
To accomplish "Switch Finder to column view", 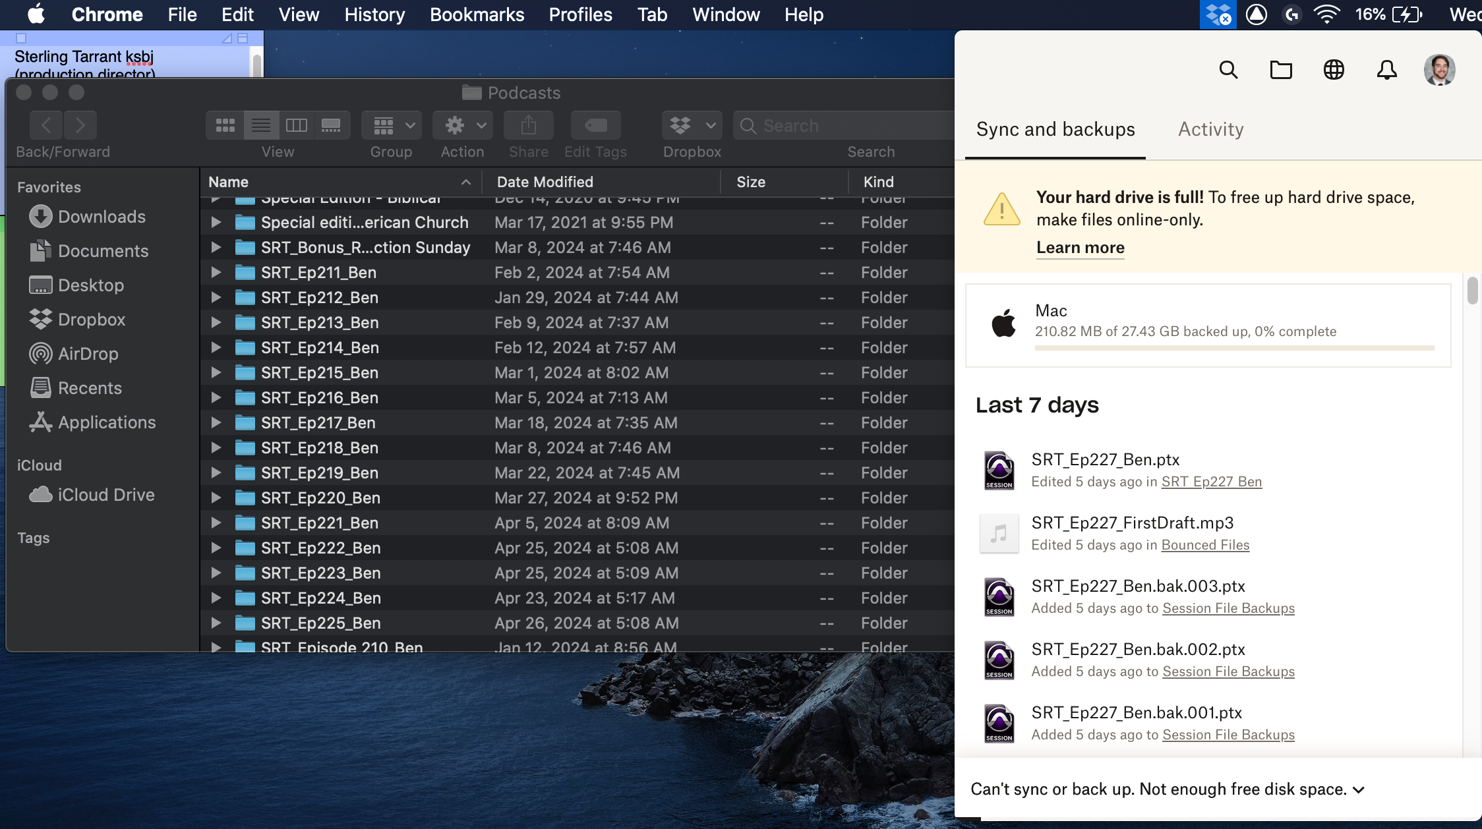I will coord(296,125).
